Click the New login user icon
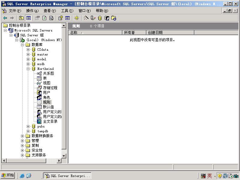240x180 pixels. pyautogui.click(x=107, y=18)
